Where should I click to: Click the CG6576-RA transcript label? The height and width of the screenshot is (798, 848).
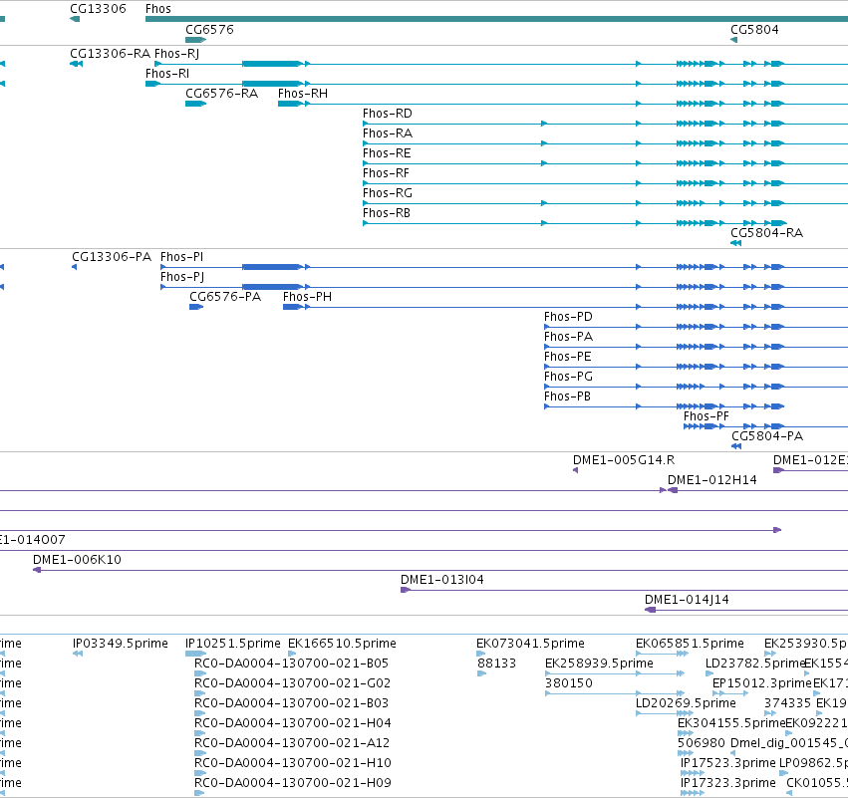pyautogui.click(x=222, y=94)
